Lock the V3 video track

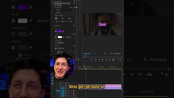pyautogui.click(x=60, y=83)
